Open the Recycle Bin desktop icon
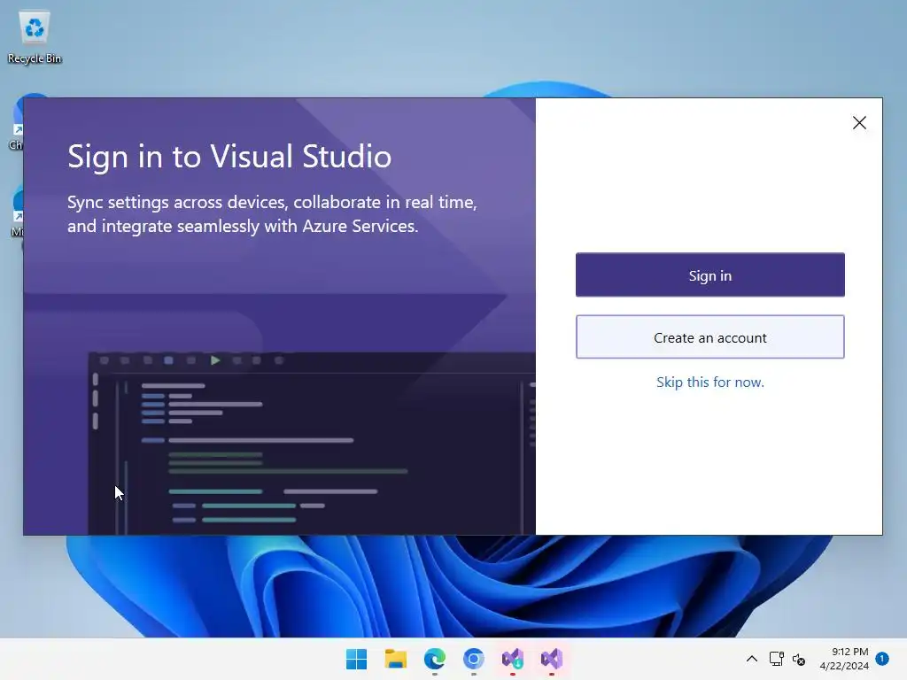Image resolution: width=907 pixels, height=680 pixels. 35,37
